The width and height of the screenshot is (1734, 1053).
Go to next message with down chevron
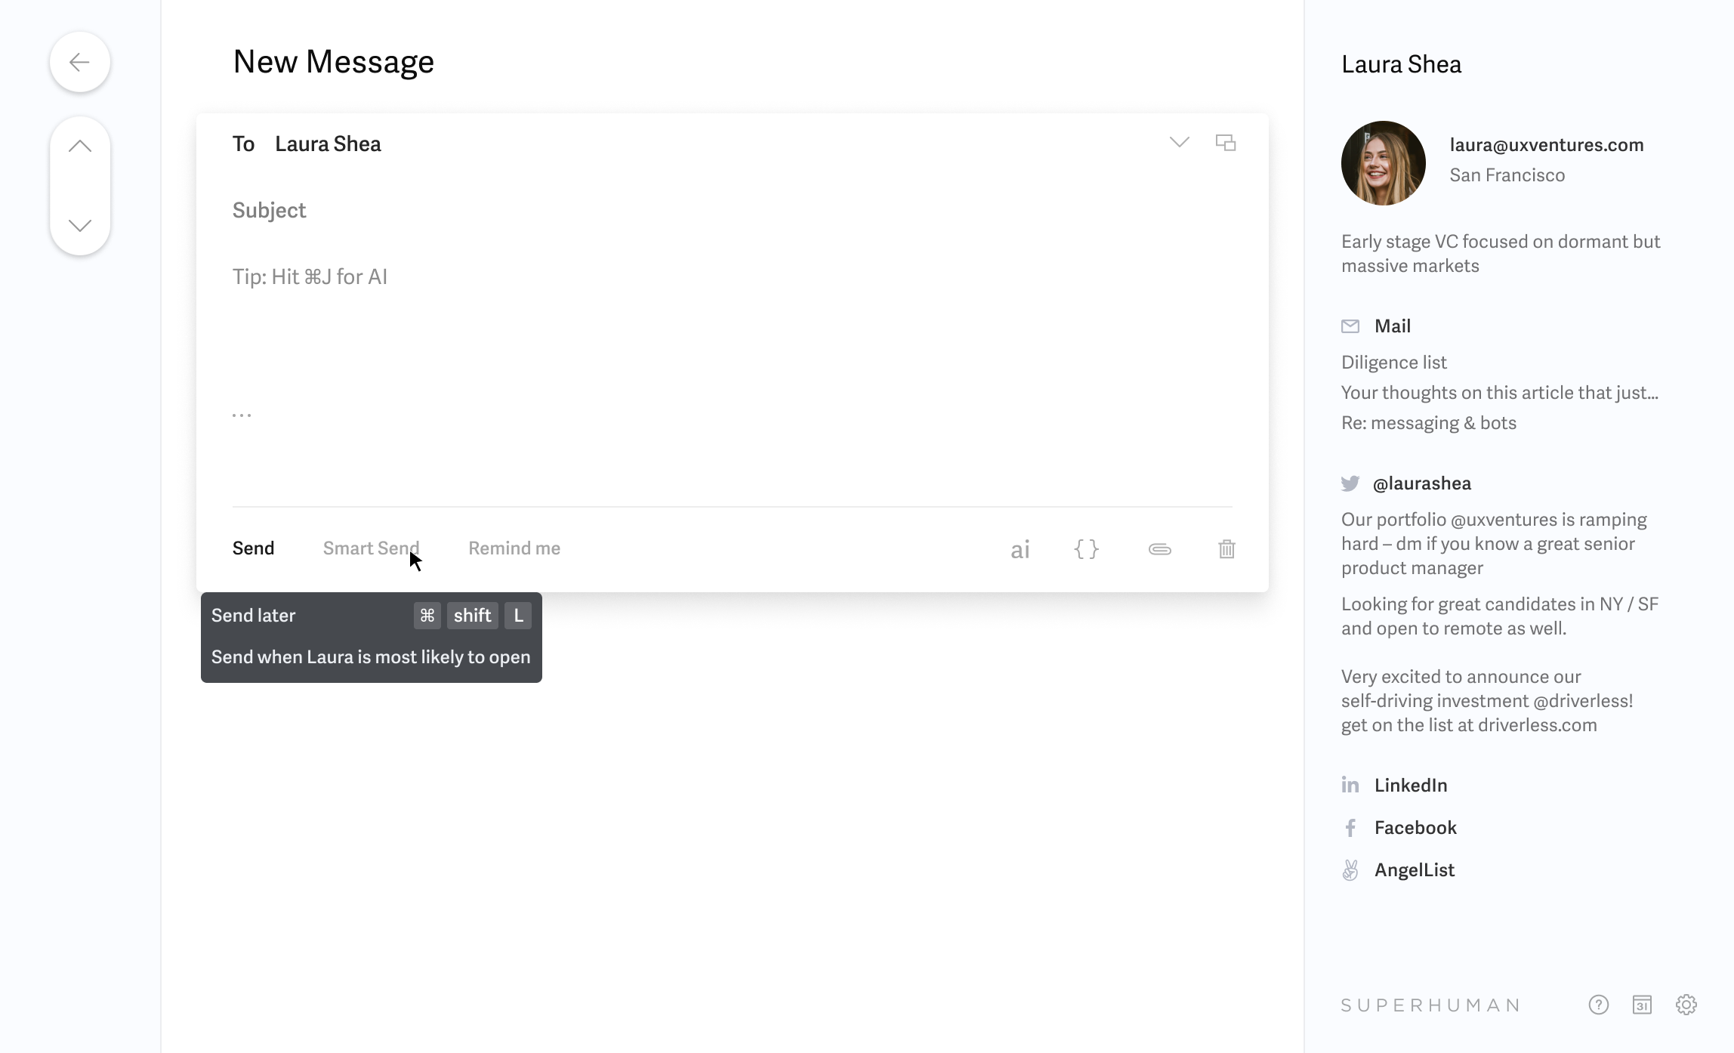click(x=79, y=225)
